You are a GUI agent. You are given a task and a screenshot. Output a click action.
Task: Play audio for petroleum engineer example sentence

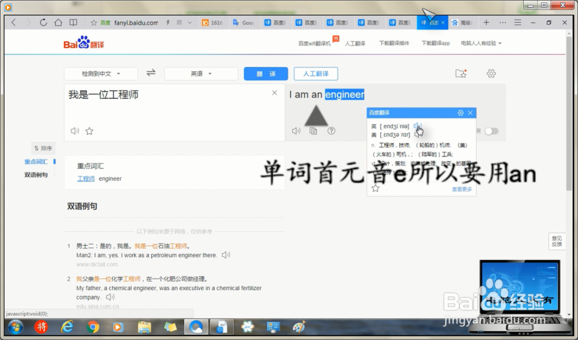coord(225,255)
